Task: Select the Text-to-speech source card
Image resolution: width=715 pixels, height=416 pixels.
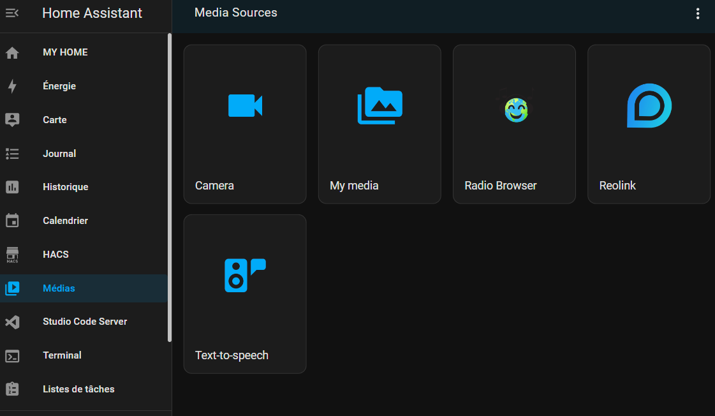Action: coord(245,294)
